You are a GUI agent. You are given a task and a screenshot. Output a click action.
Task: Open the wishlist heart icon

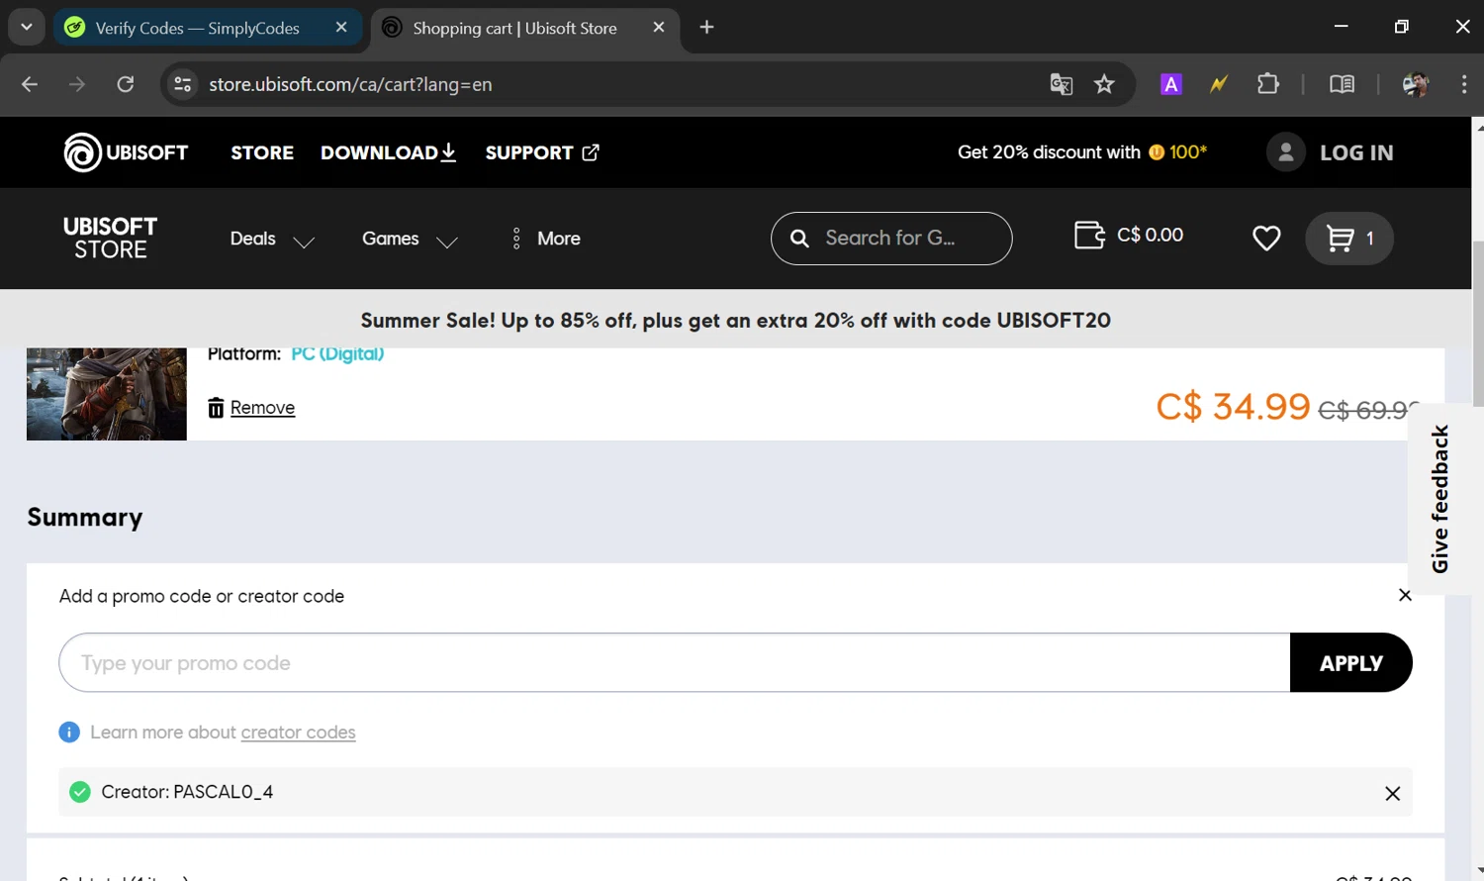(1266, 239)
